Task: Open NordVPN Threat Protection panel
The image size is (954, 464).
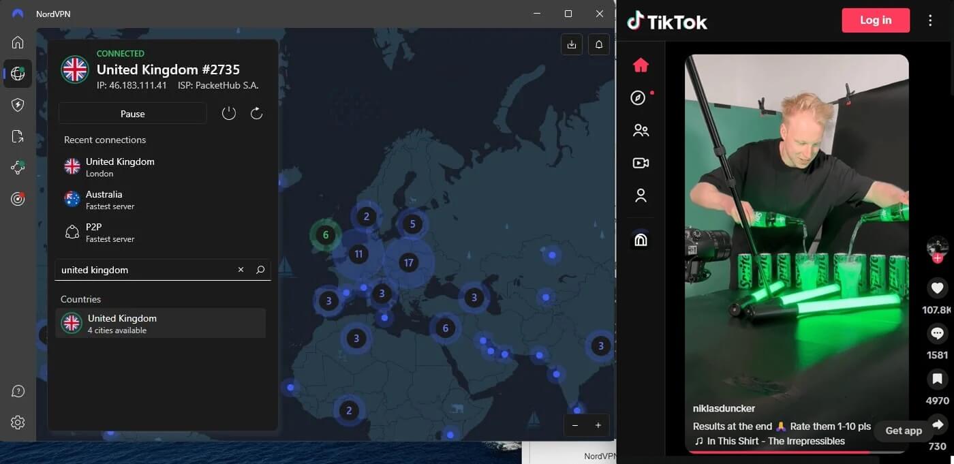Action: 17,104
